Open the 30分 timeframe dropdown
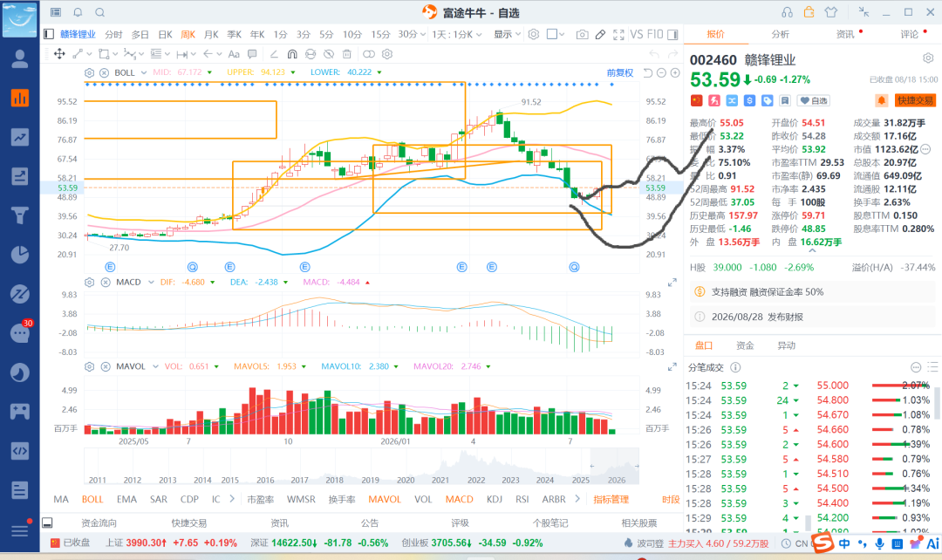The image size is (942, 560). point(412,34)
